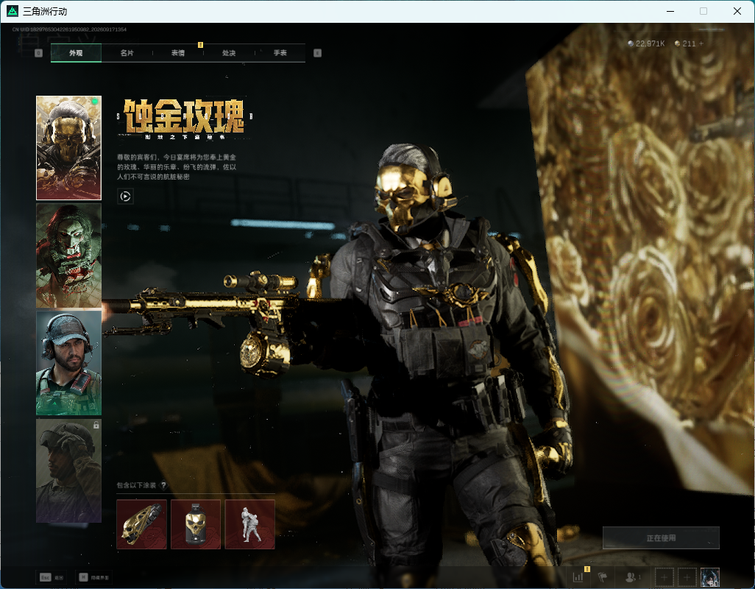Minimize the 三角洲行动 window
This screenshot has height=589, width=755.
coord(670,11)
